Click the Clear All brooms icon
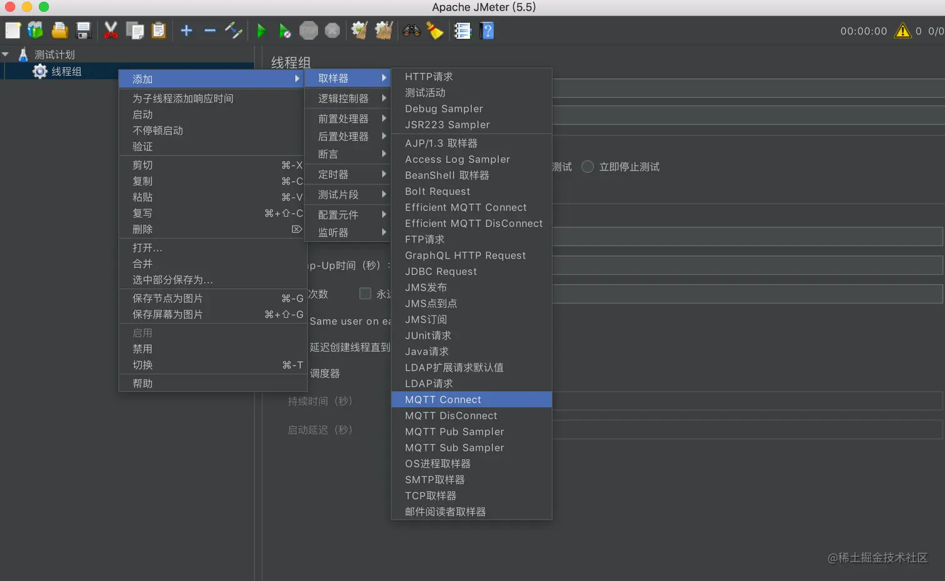 (x=383, y=31)
